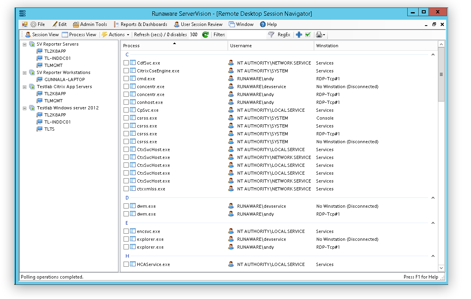Open the ServerVision app icon in title bar
The height and width of the screenshot is (299, 471).
click(x=22, y=13)
